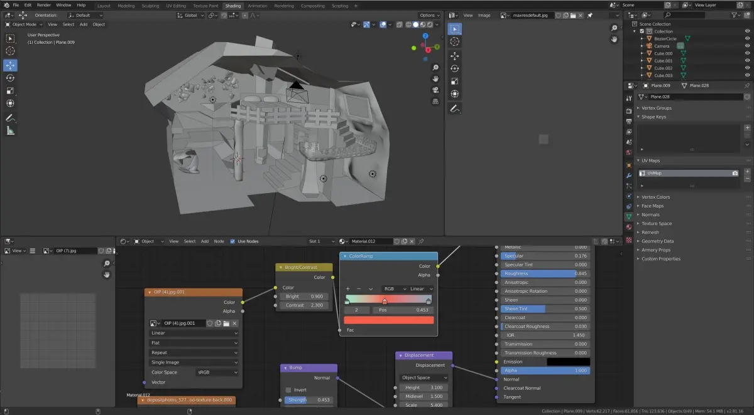Disable the Use Nodes checkbox
754x415 pixels.
point(232,241)
